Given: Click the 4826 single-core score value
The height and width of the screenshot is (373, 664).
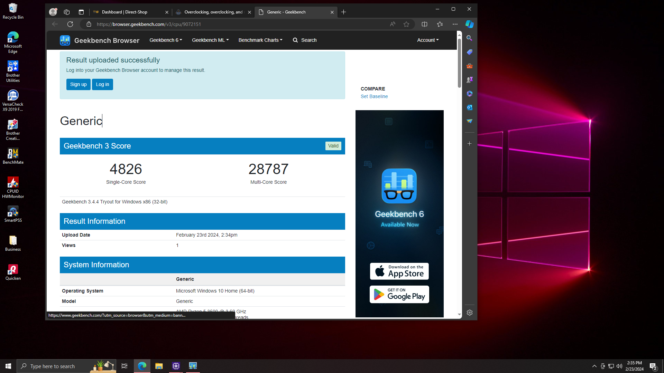Looking at the screenshot, I should pyautogui.click(x=126, y=169).
